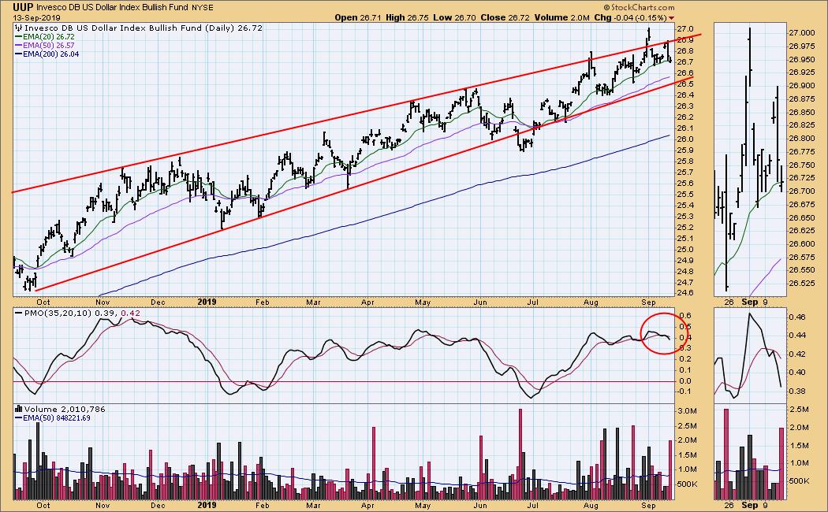This screenshot has width=828, height=512.
Task: Select the purple EMA(50) 26.57 legend line marker
Action: pos(18,46)
